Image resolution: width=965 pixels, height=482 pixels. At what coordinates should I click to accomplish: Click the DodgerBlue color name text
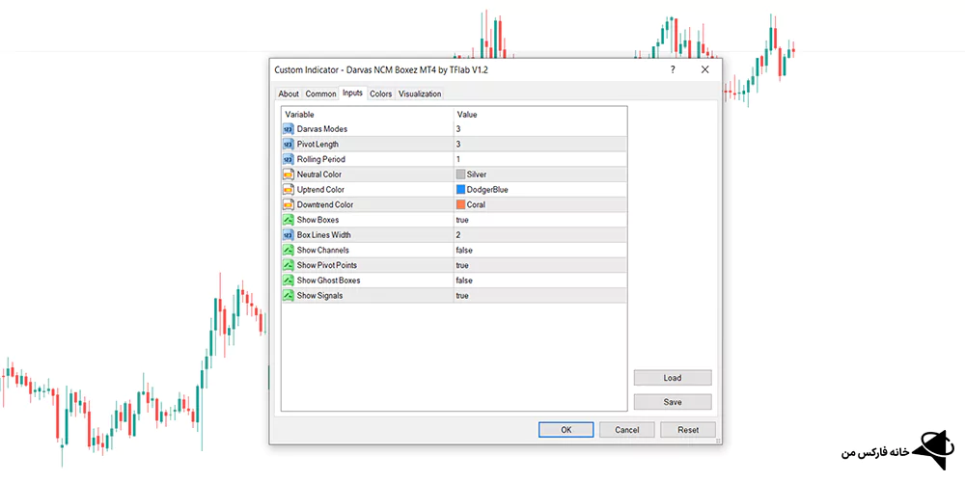pos(487,189)
